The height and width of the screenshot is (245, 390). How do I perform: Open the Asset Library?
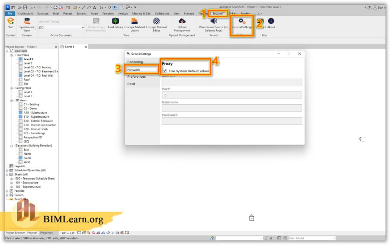pyautogui.click(x=115, y=21)
